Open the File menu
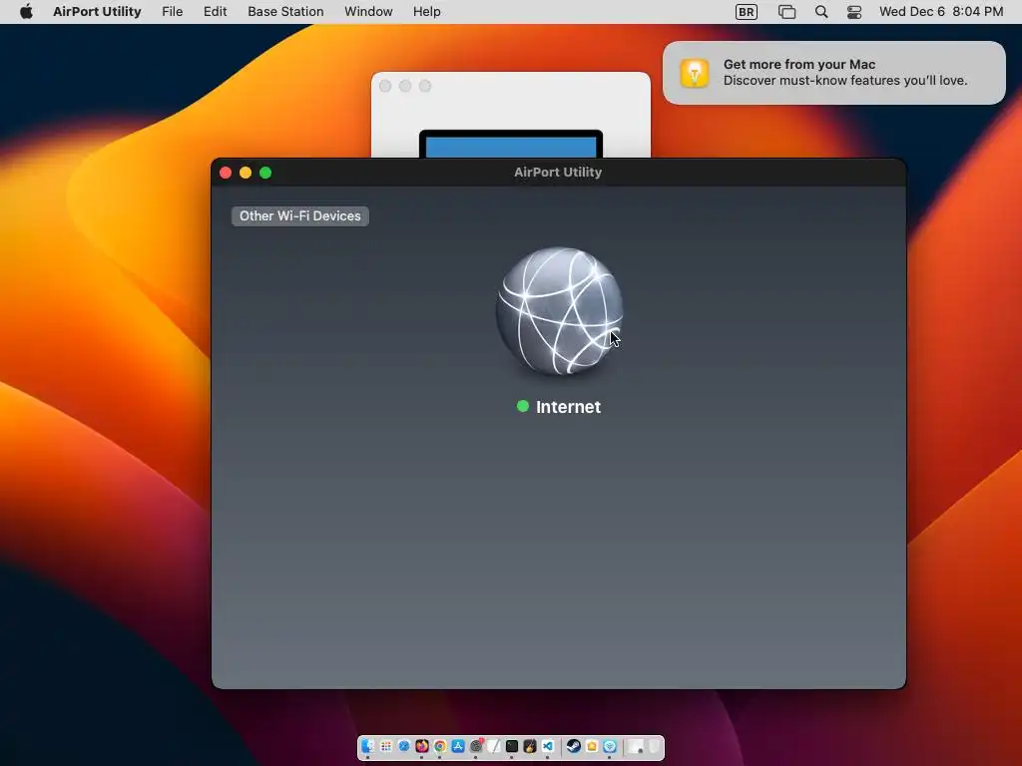The height and width of the screenshot is (766, 1022). click(172, 12)
